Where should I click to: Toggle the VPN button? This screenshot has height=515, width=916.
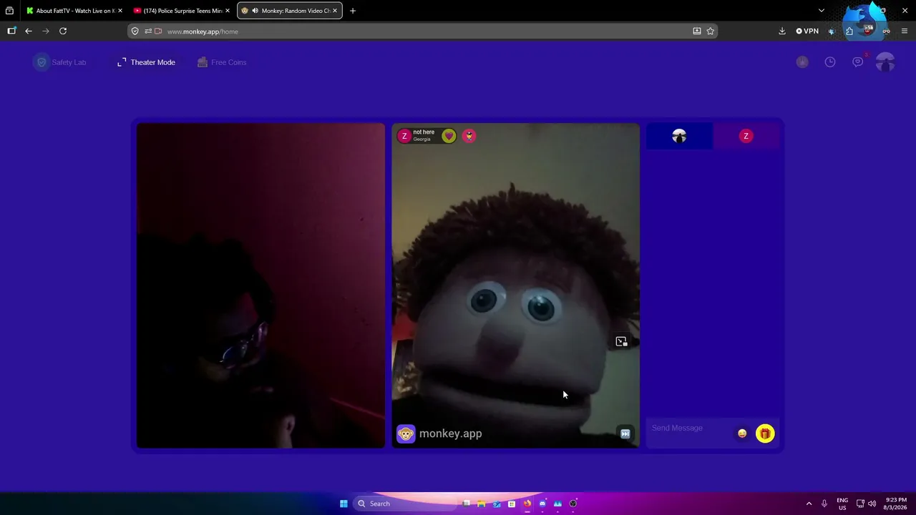tap(807, 31)
